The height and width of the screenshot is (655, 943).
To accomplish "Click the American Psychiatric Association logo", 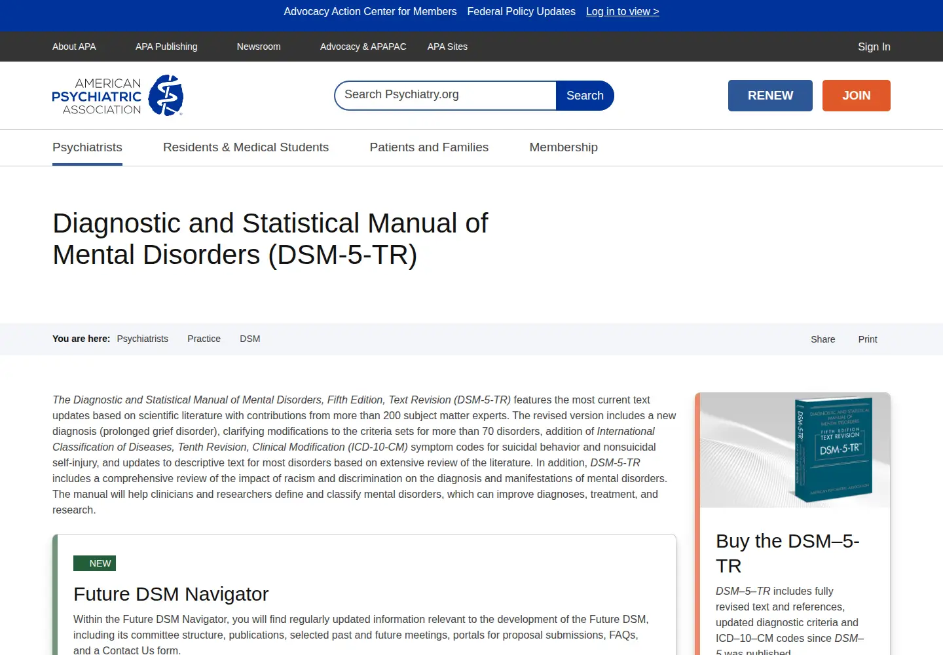I will click(118, 96).
